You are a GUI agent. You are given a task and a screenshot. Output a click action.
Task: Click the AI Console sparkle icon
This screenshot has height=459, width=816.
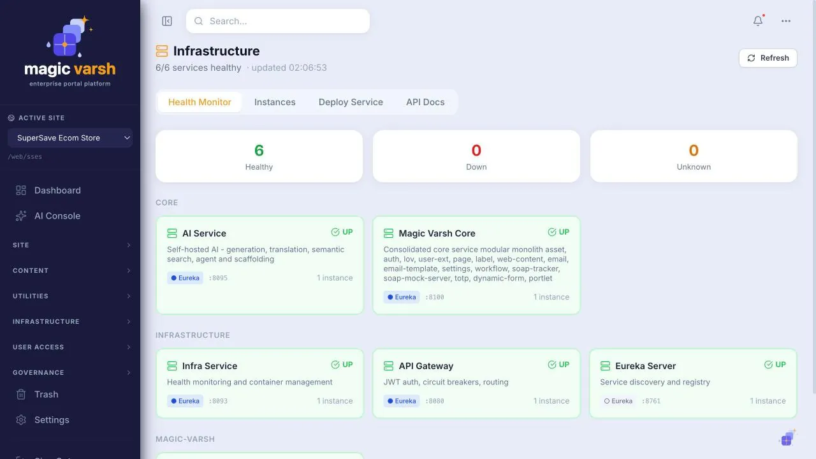coord(21,215)
